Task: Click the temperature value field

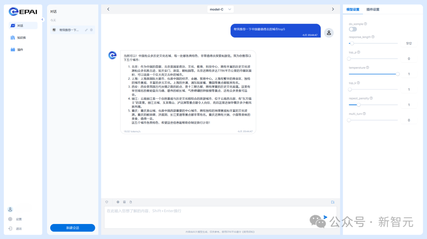Action: click(409, 74)
